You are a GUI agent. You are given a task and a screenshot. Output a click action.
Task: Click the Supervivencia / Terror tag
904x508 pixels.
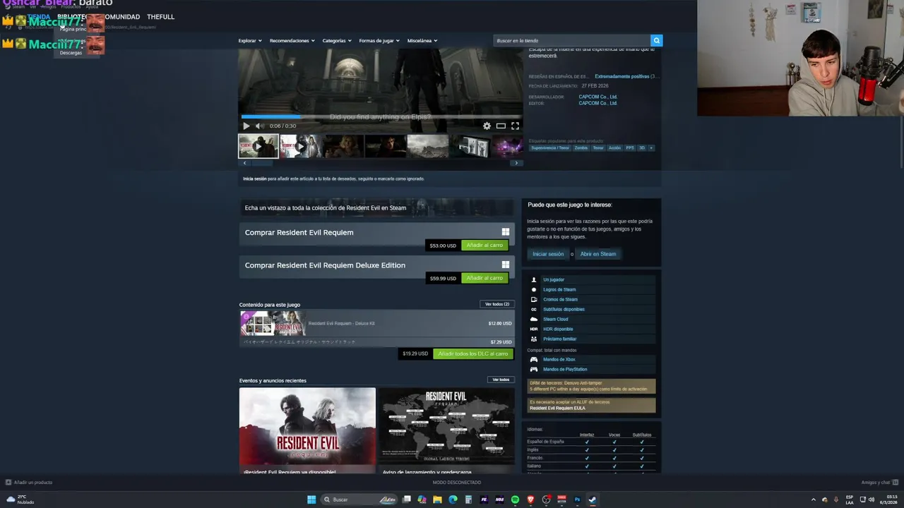point(550,148)
